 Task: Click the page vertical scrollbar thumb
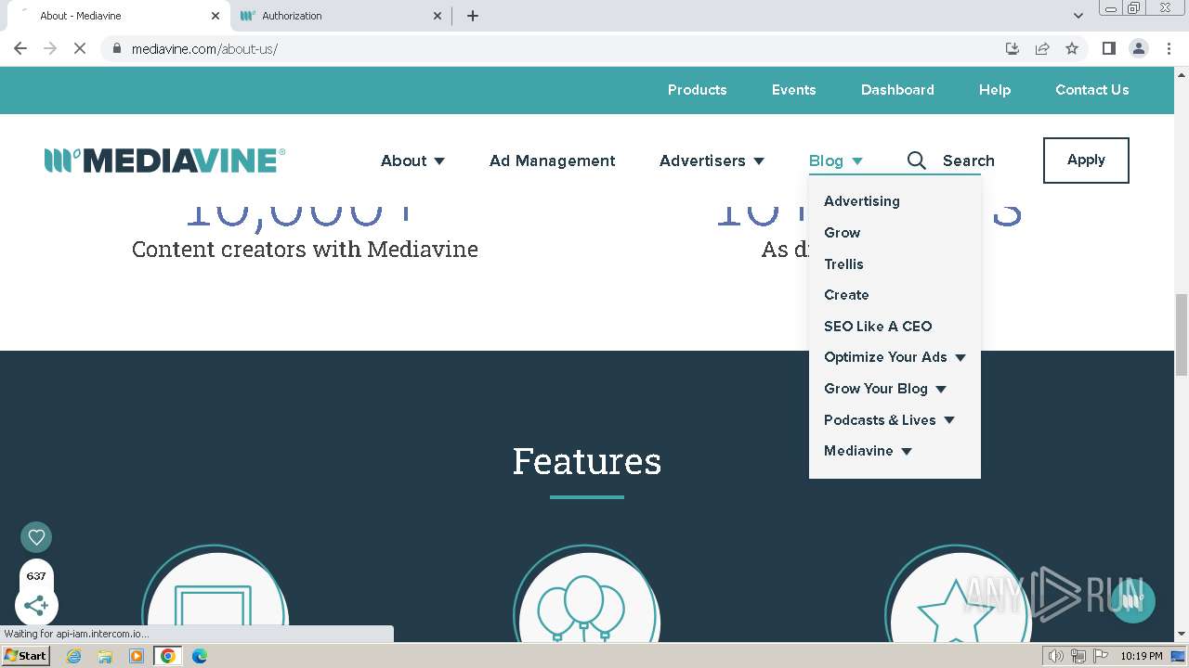point(1181,335)
